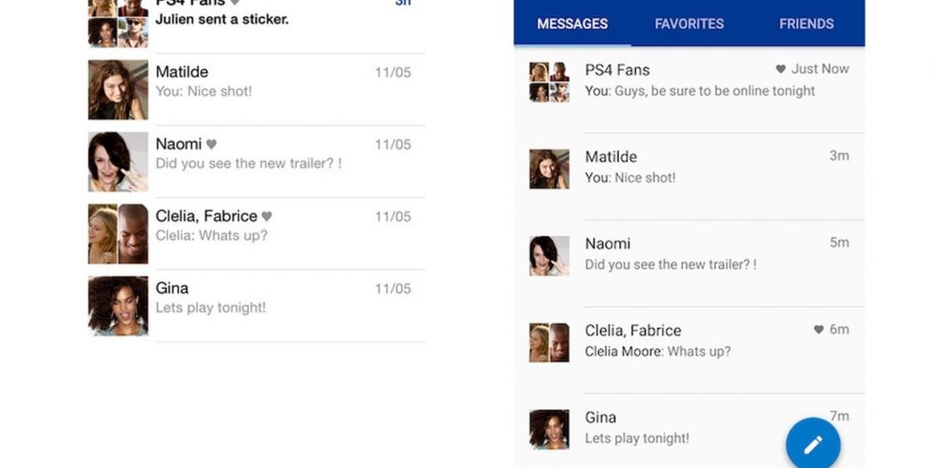The image size is (936, 468).
Task: Toggle heart beside Clelia, Fabrice in left list
Action: (x=267, y=217)
